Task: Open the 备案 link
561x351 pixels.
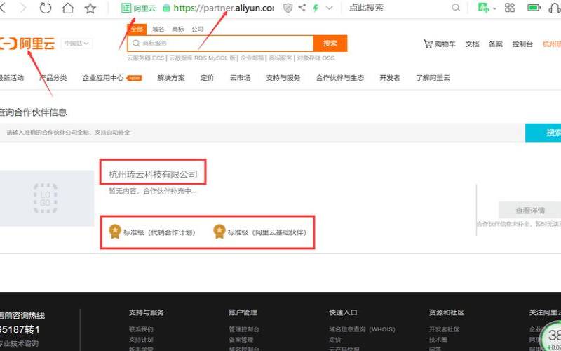Action: [496, 44]
